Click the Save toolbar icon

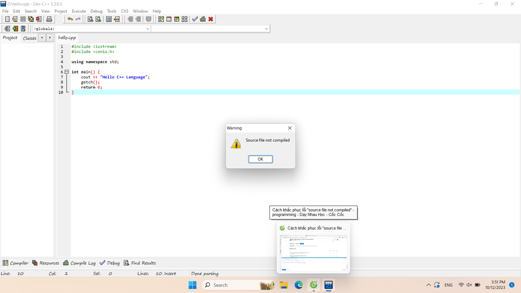(x=23, y=19)
